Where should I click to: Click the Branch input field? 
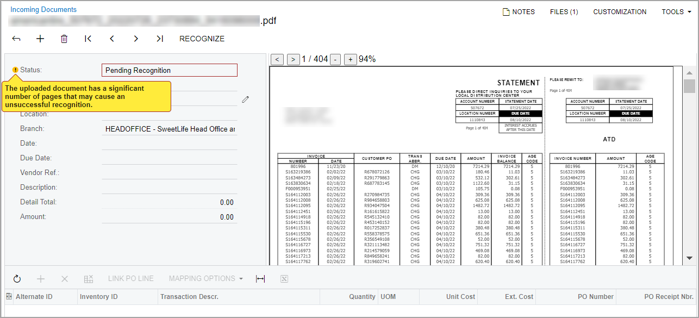(x=170, y=129)
